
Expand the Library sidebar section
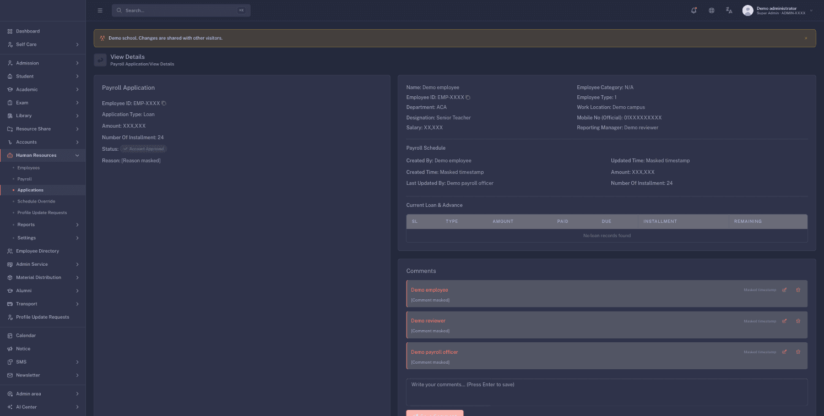point(42,116)
